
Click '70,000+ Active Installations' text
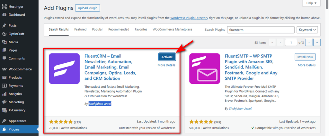[x=68, y=128]
